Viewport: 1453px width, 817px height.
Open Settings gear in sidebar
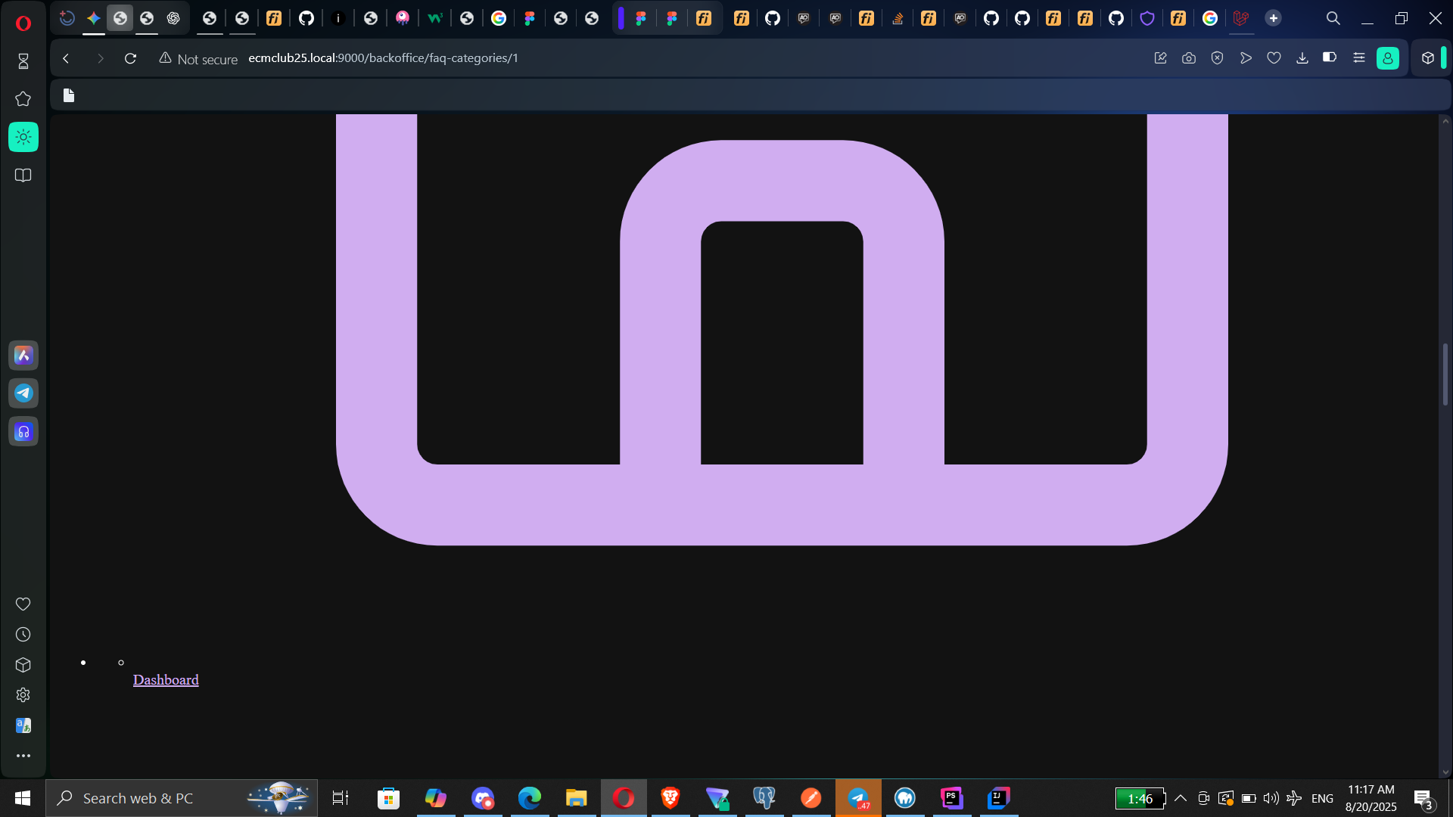(x=23, y=695)
